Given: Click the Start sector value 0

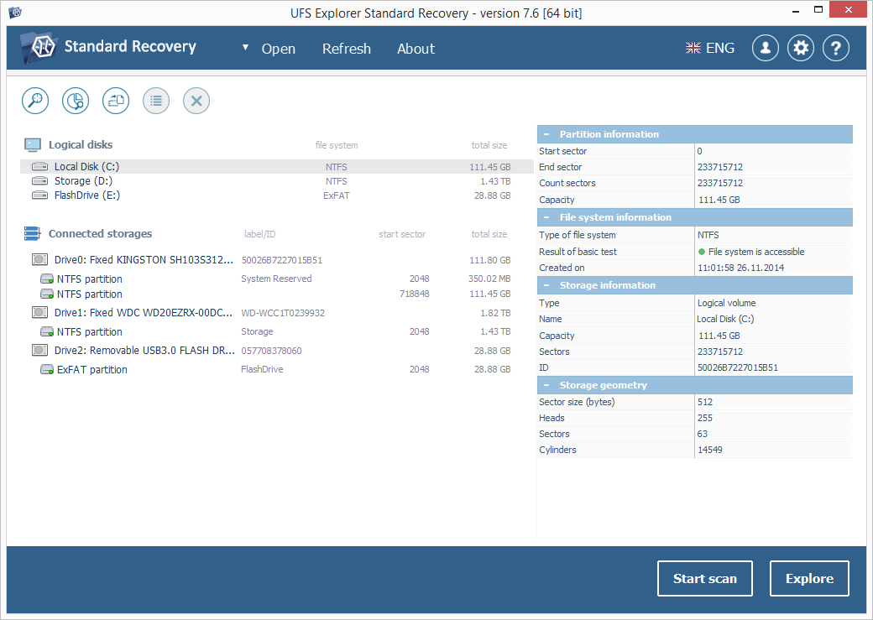Looking at the screenshot, I should (699, 151).
